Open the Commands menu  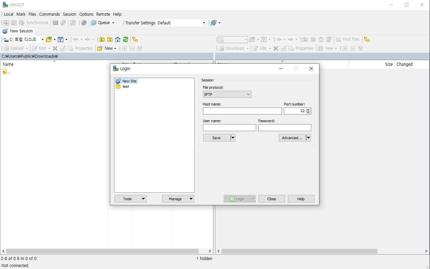click(49, 14)
